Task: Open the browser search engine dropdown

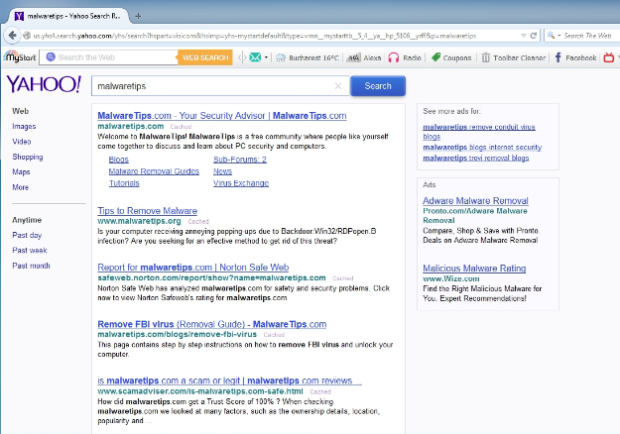Action: pyautogui.click(x=554, y=36)
